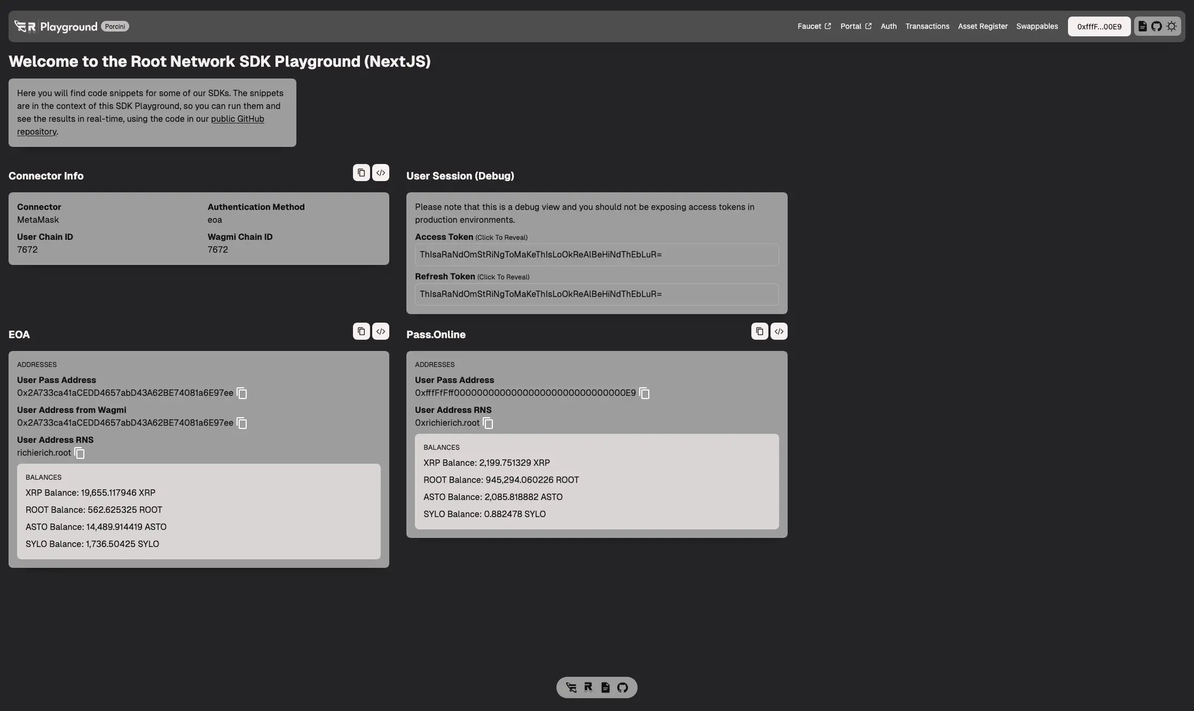View code for Connector Info
Viewport: 1194px width, 711px height.
click(x=381, y=173)
